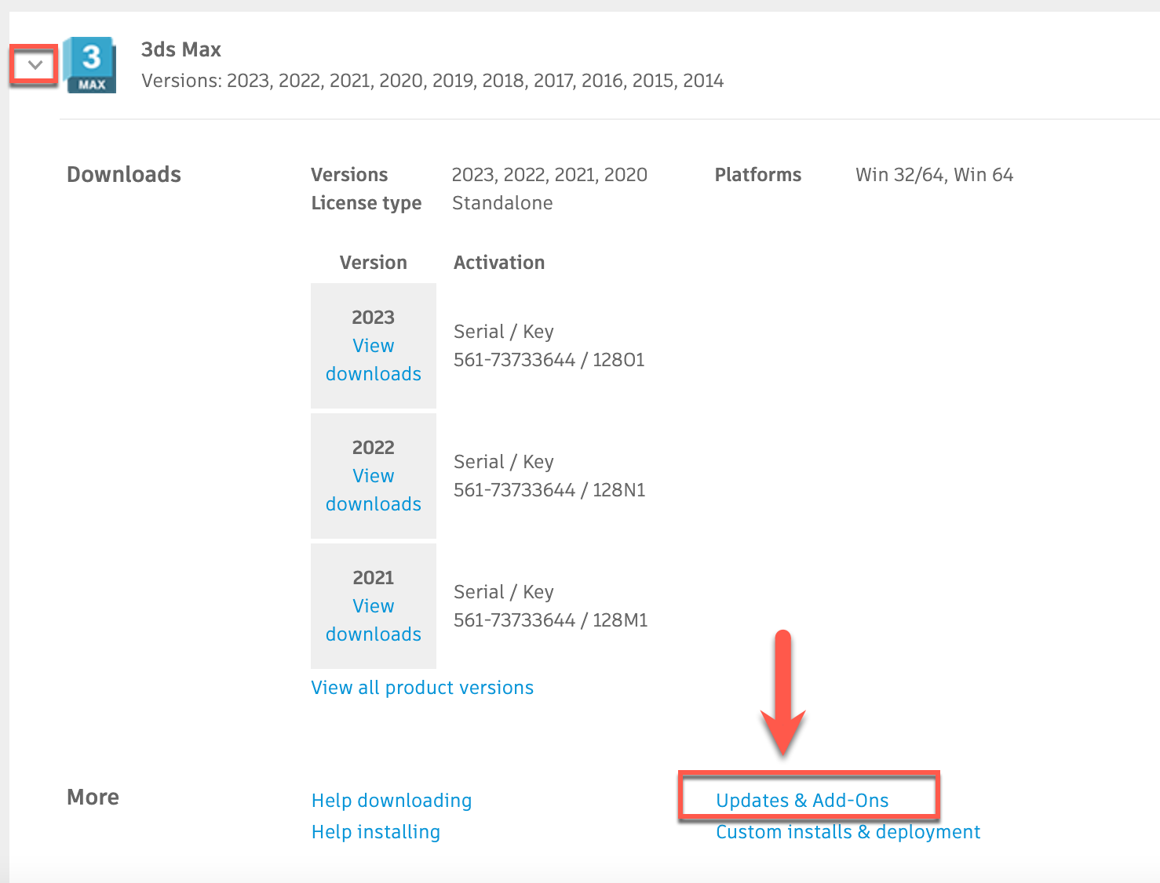
Task: Open View downloads for version 2022
Action: coord(374,490)
